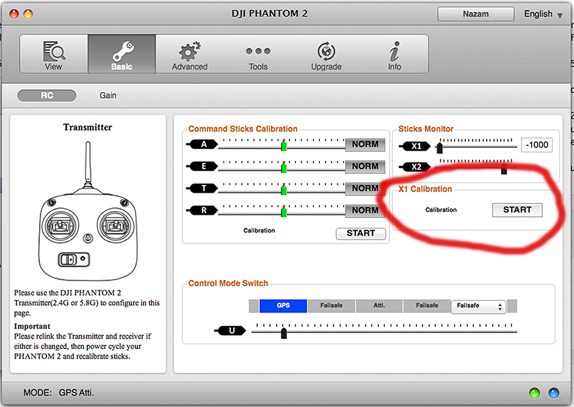Click the X1 value field showing -1000

(x=536, y=145)
